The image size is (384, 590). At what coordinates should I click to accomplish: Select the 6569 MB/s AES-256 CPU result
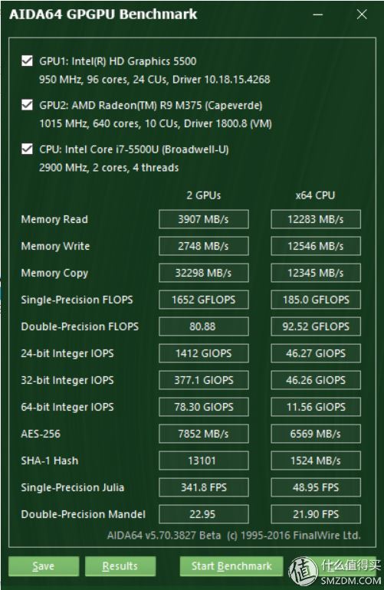tap(316, 434)
